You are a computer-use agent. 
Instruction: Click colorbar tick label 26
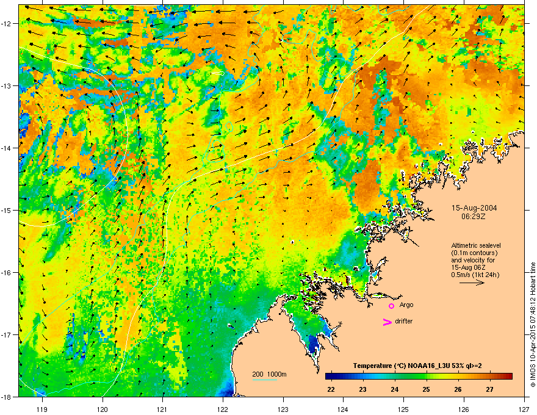click(x=458, y=389)
